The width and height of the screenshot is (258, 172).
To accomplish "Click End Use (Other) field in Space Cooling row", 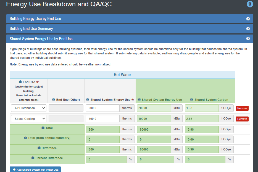I will (66, 118).
